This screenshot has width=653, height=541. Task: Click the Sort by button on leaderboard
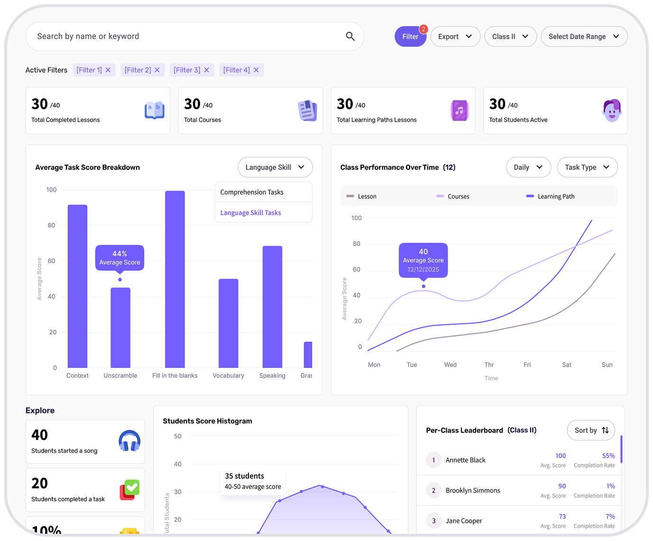pyautogui.click(x=590, y=430)
